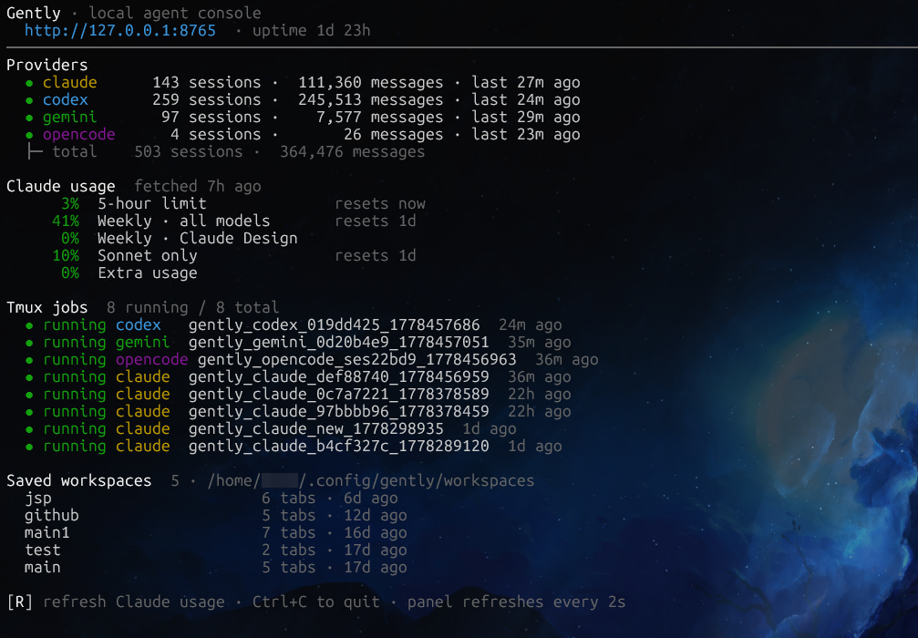Select the opencode provider name
This screenshot has width=918, height=638.
(x=78, y=135)
